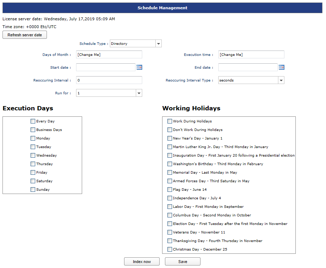Screen dimensions: 326x268
Task: Open the Reoccuring Interval Type dropdown
Action: click(x=281, y=80)
